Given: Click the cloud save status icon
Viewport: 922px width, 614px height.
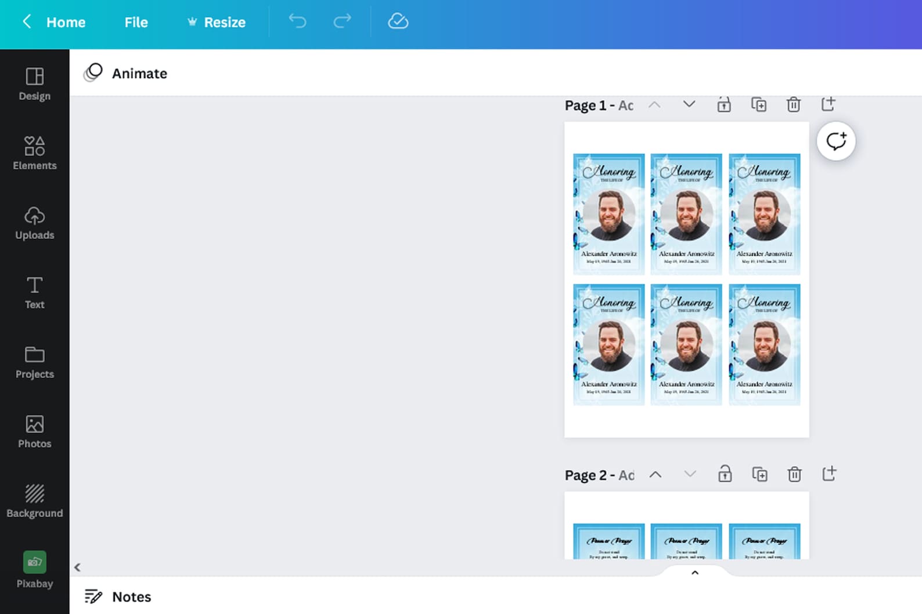Looking at the screenshot, I should pyautogui.click(x=398, y=21).
